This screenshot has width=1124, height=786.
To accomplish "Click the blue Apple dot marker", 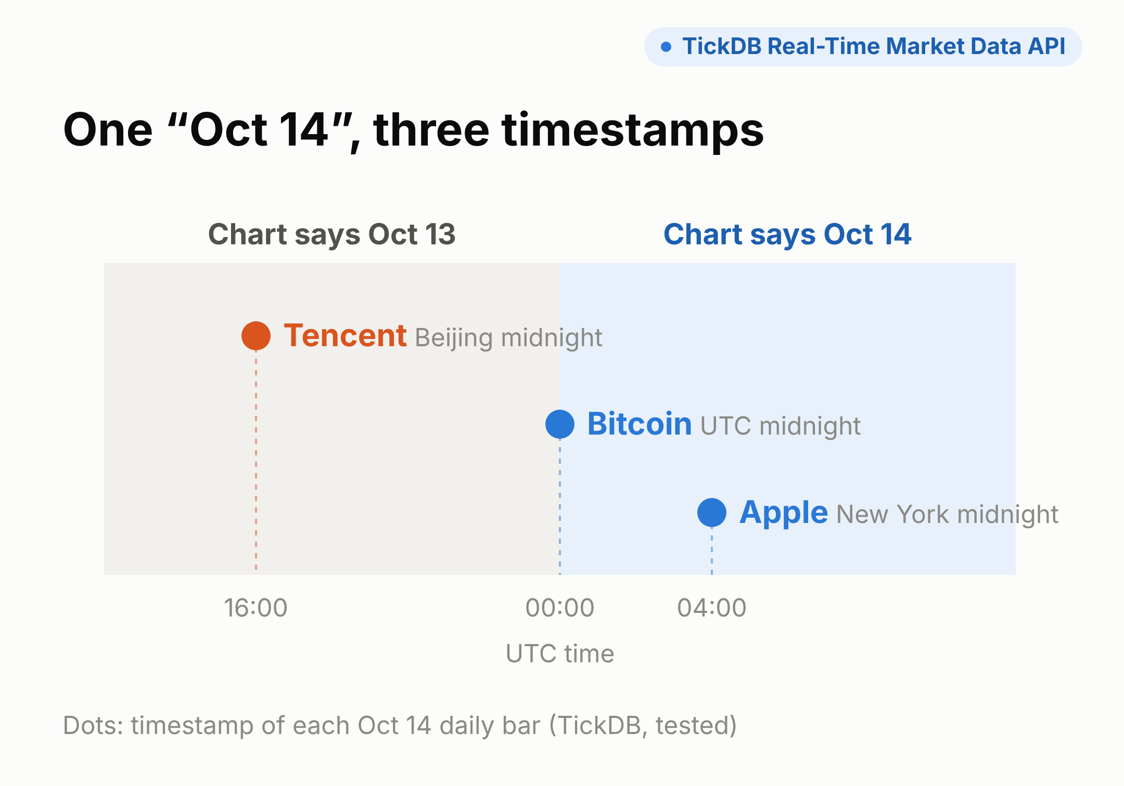I will pyautogui.click(x=712, y=513).
